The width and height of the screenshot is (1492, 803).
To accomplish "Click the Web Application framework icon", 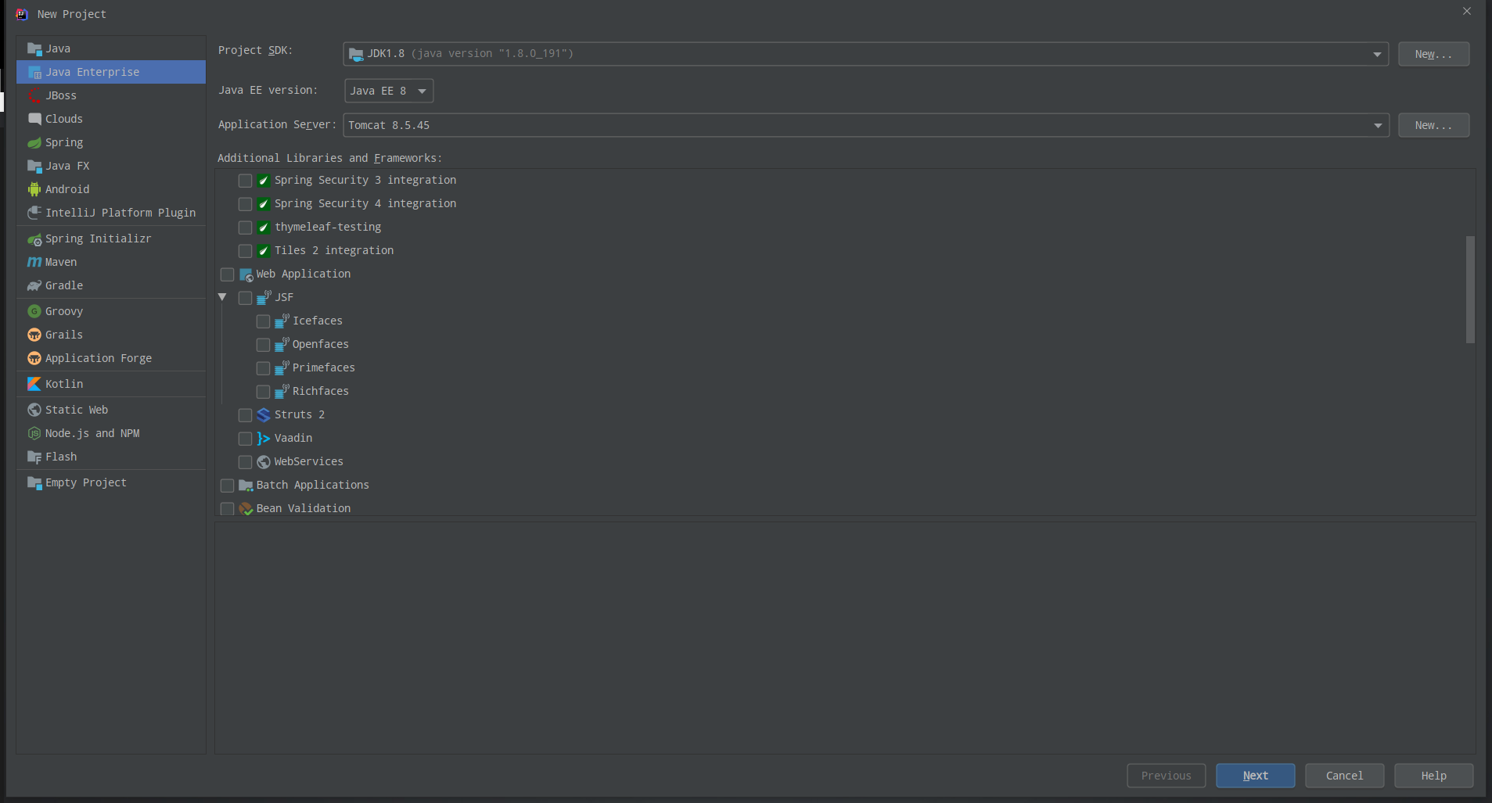I will coord(246,274).
